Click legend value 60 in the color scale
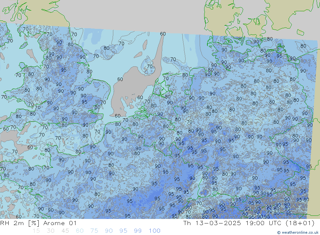320x235 pixels. point(80,231)
